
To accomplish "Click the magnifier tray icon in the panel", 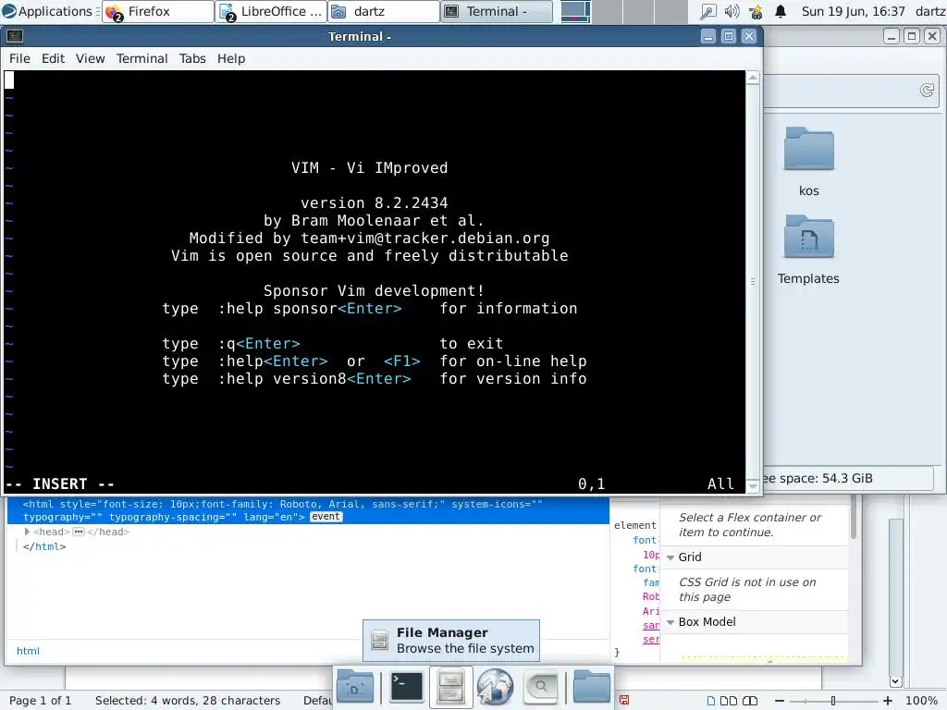I will (707, 11).
